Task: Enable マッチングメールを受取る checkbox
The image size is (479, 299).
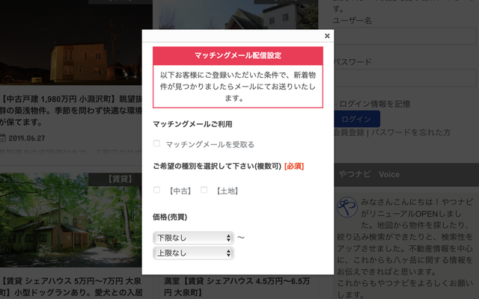Action: click(x=156, y=144)
